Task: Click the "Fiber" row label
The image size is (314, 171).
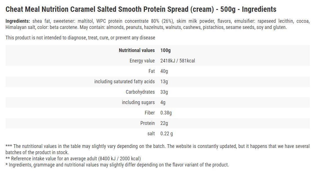Action: pyautogui.click(x=150, y=113)
